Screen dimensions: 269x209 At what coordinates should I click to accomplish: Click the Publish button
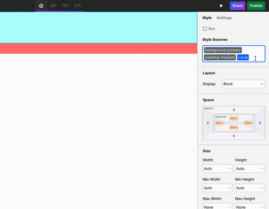pyautogui.click(x=256, y=5)
